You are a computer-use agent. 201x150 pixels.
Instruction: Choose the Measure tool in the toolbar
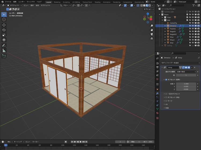click(x=4, y=50)
